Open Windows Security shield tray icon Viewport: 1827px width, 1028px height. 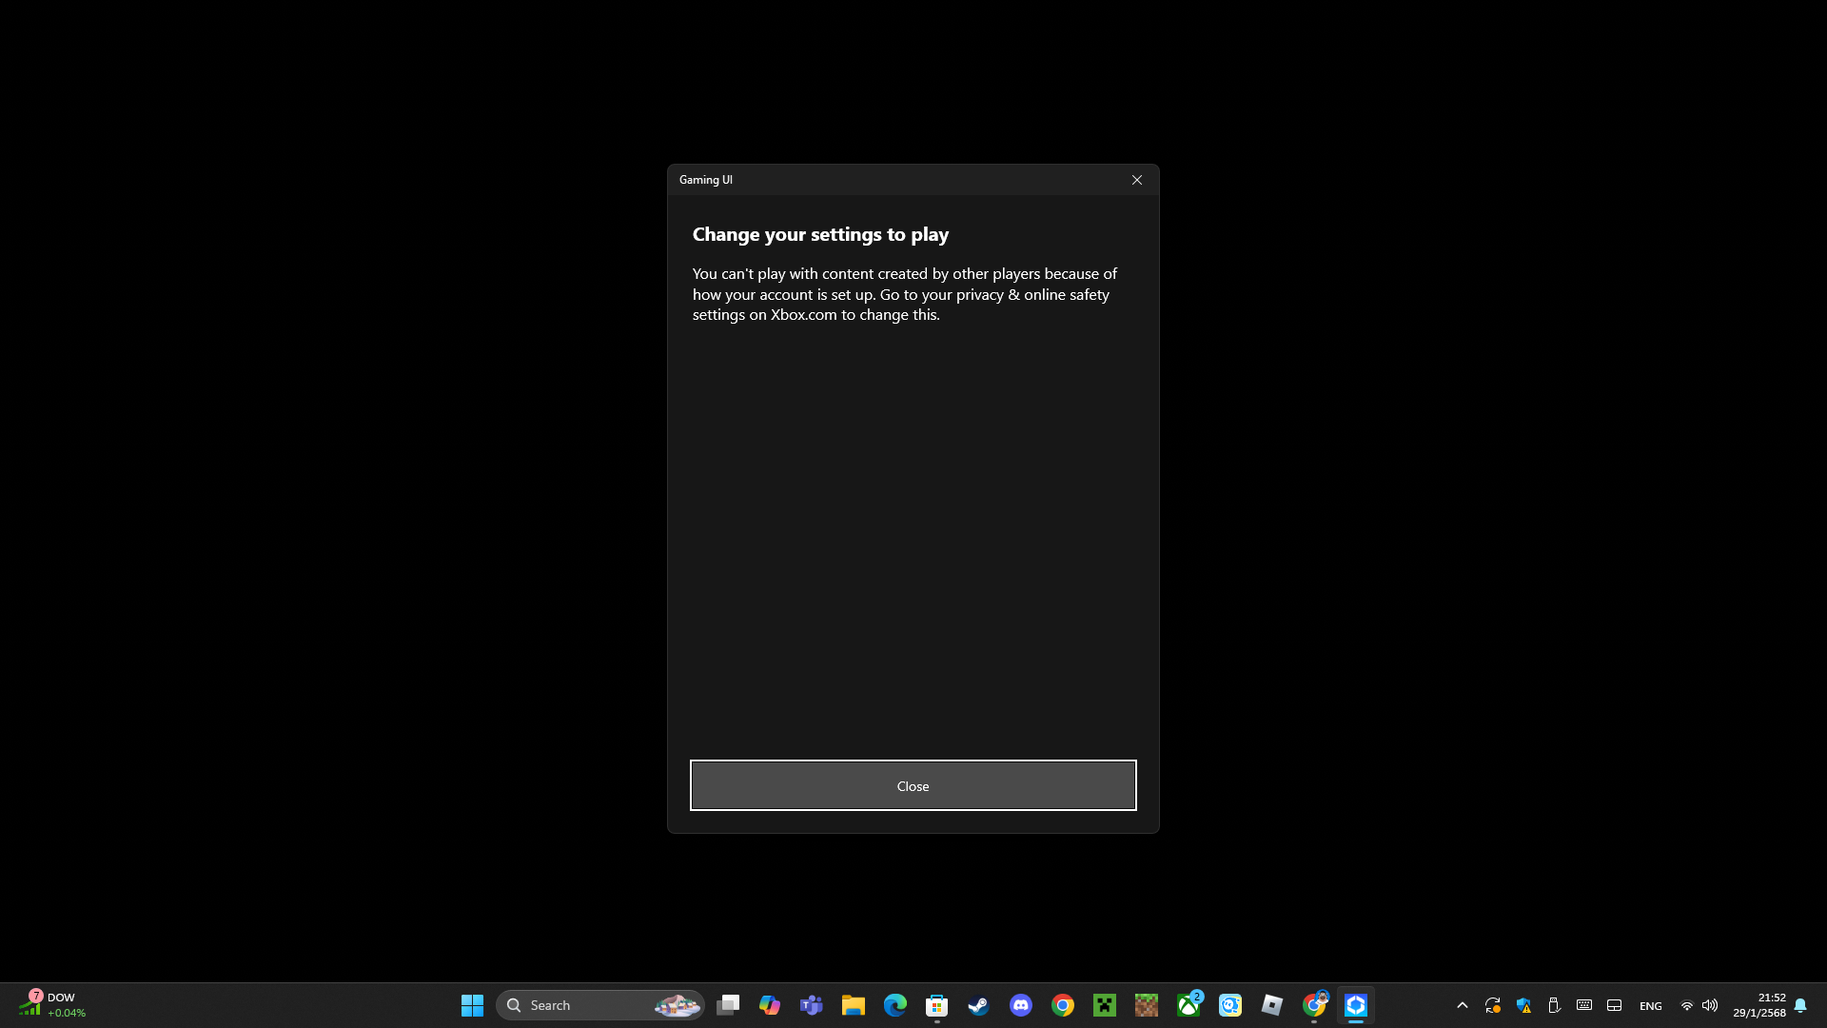[x=1523, y=1005]
